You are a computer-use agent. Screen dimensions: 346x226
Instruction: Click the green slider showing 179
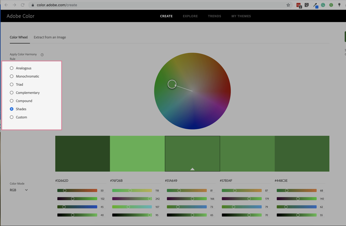[242, 199]
